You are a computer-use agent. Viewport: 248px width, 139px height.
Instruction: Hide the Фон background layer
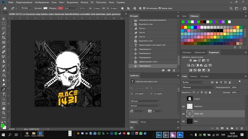tap(183, 121)
